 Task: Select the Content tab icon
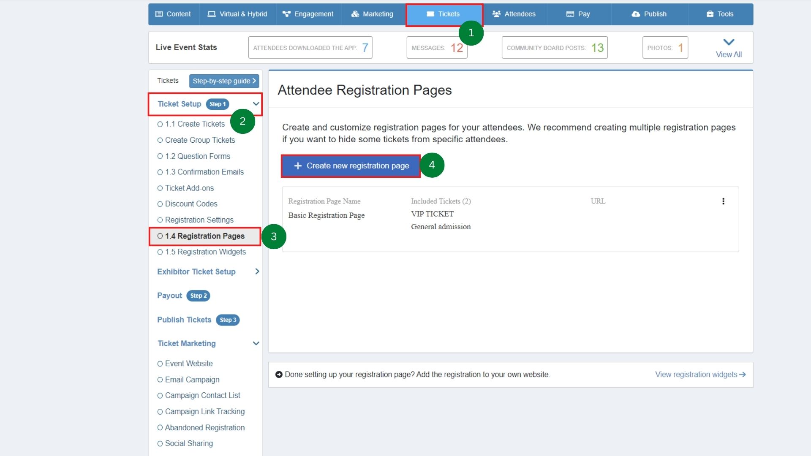[160, 14]
